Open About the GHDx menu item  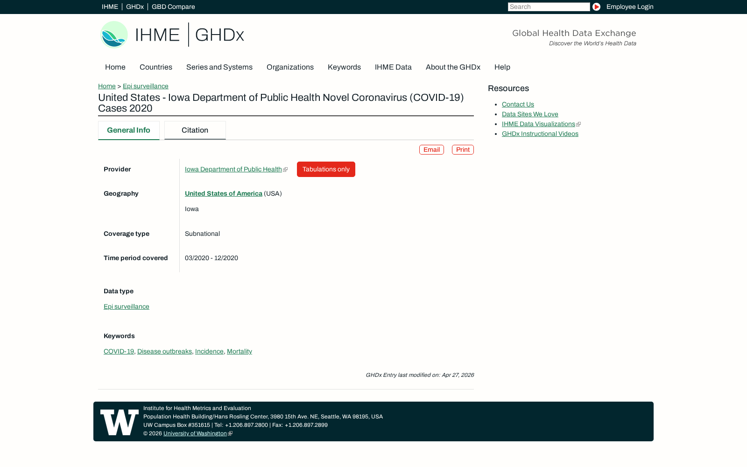point(453,67)
